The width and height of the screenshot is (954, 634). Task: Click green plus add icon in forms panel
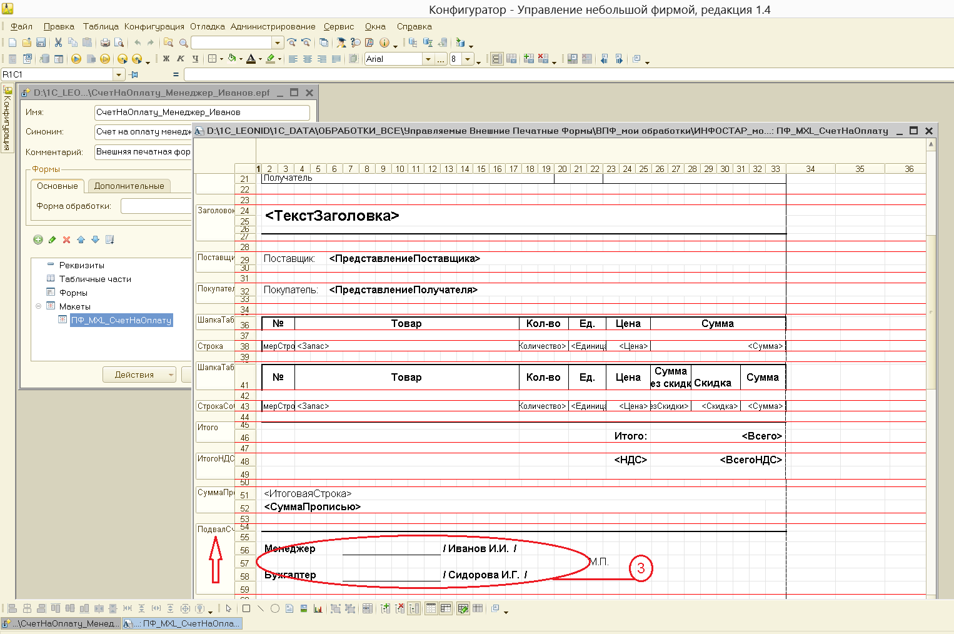coord(38,239)
